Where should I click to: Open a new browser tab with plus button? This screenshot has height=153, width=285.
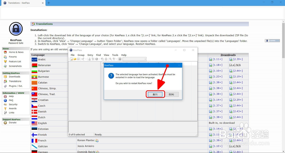pos(48,3)
